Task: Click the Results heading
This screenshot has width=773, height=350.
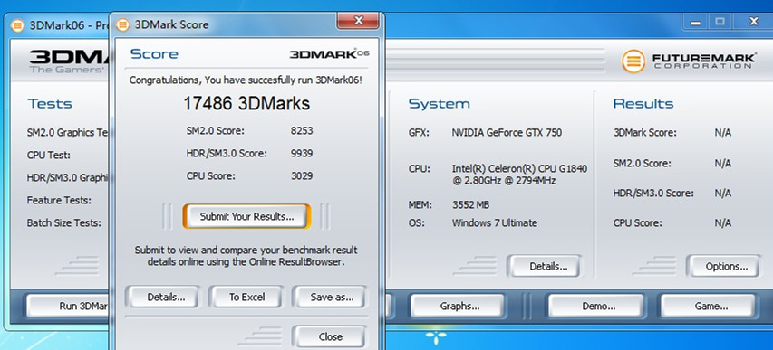Action: (643, 104)
